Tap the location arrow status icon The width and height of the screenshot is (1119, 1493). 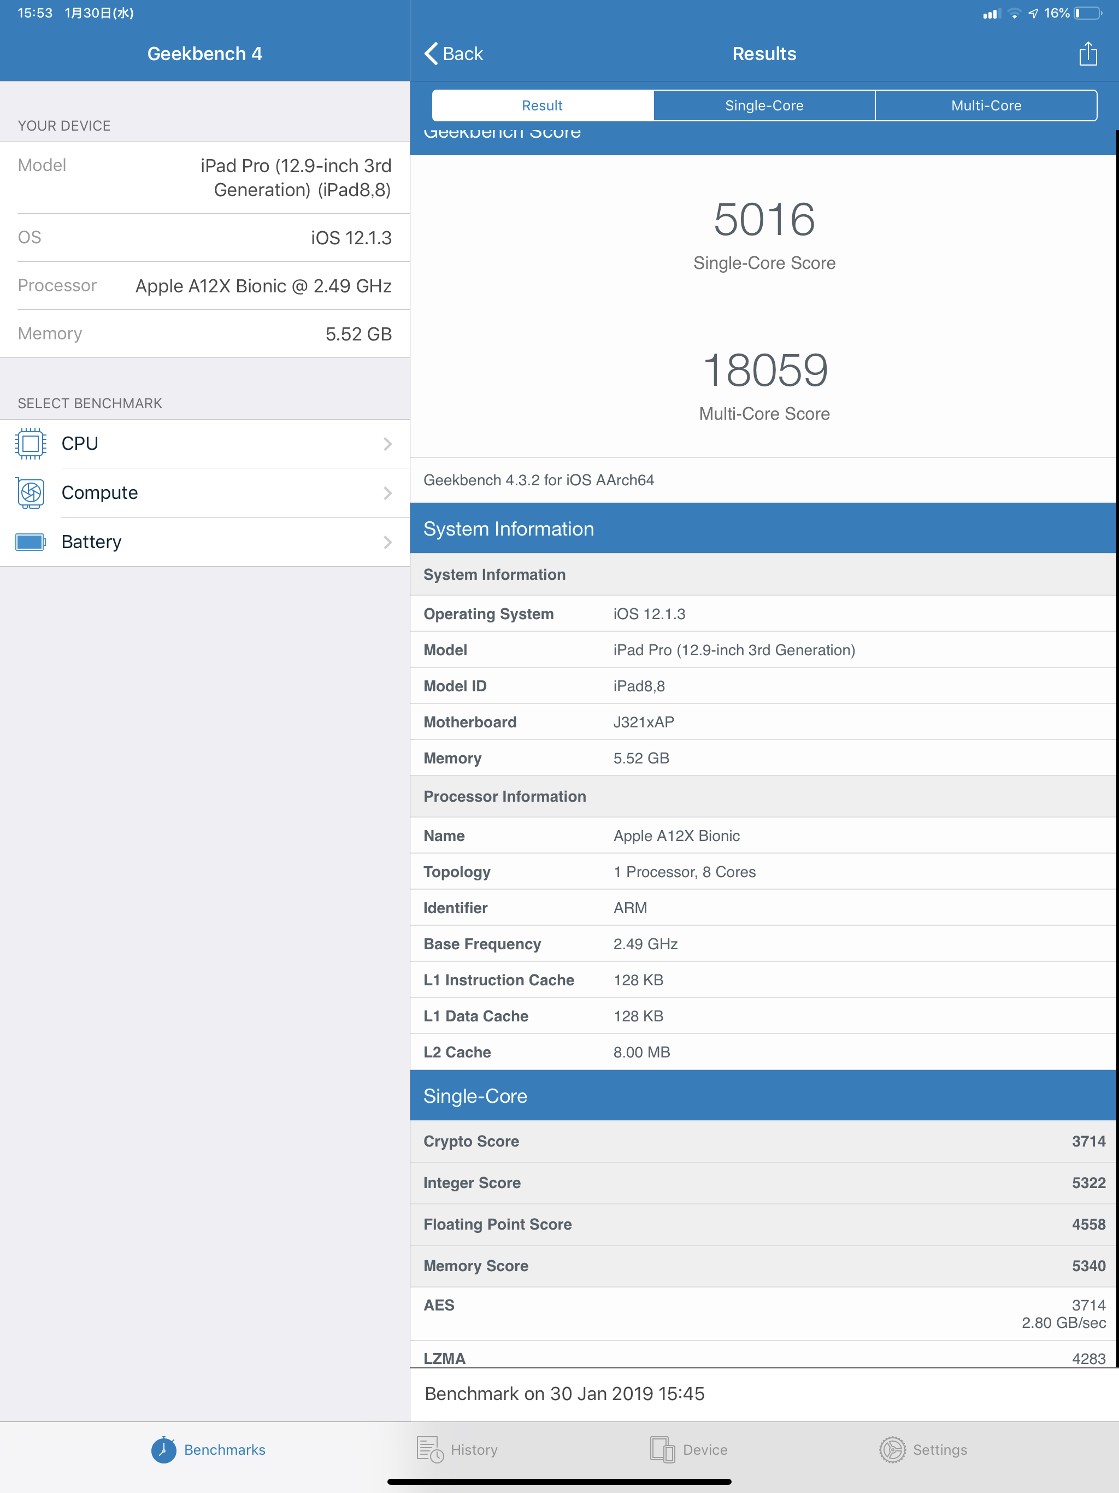(x=1033, y=14)
